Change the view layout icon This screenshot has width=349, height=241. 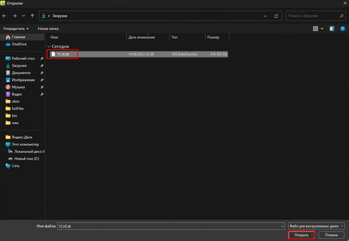315,28
